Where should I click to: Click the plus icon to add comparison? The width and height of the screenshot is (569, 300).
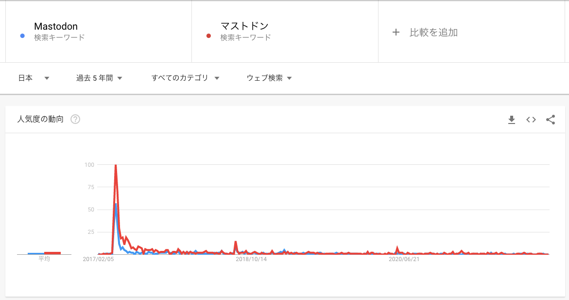click(x=396, y=32)
